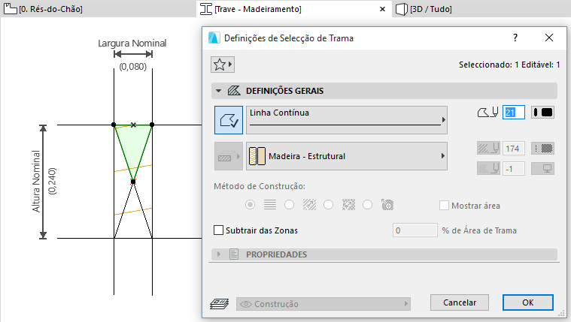Click the fill outline toggle icon
Viewport: 571px width, 322px height.
(229, 120)
